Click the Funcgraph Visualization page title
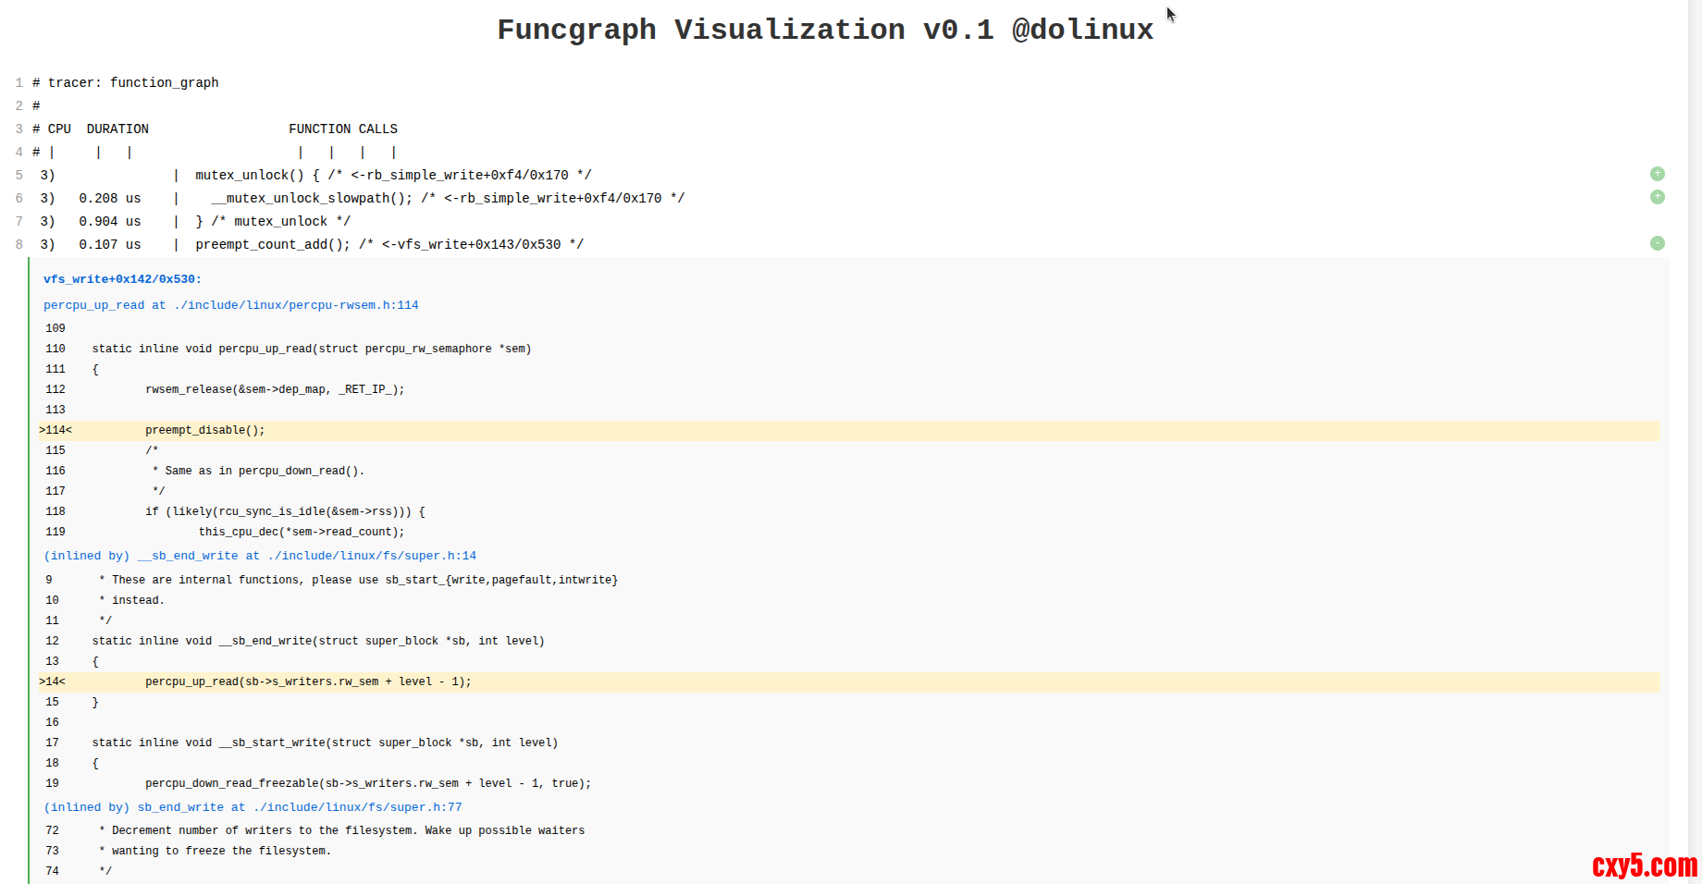This screenshot has height=884, width=1702. (824, 30)
